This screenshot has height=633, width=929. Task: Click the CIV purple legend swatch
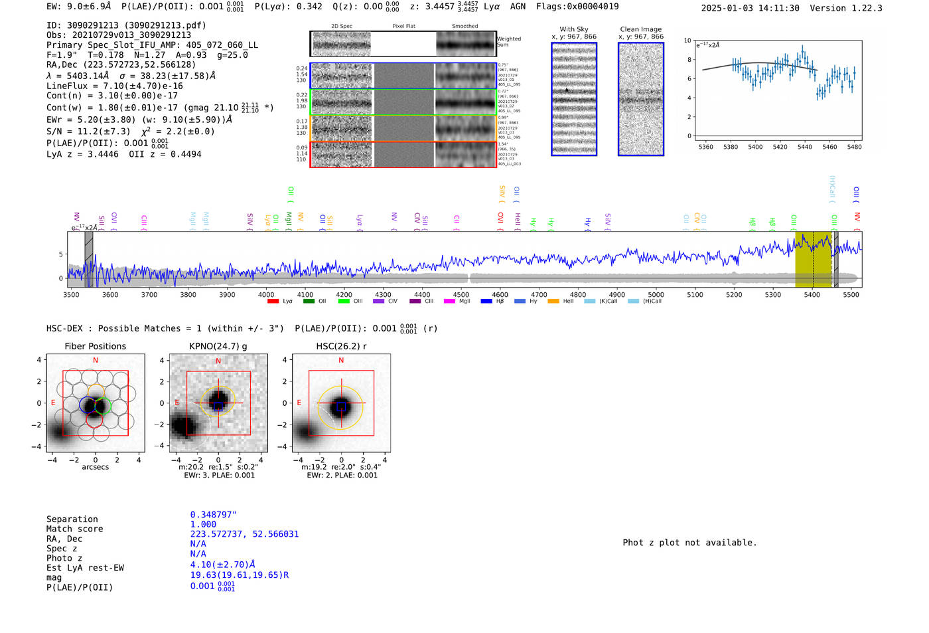(379, 302)
